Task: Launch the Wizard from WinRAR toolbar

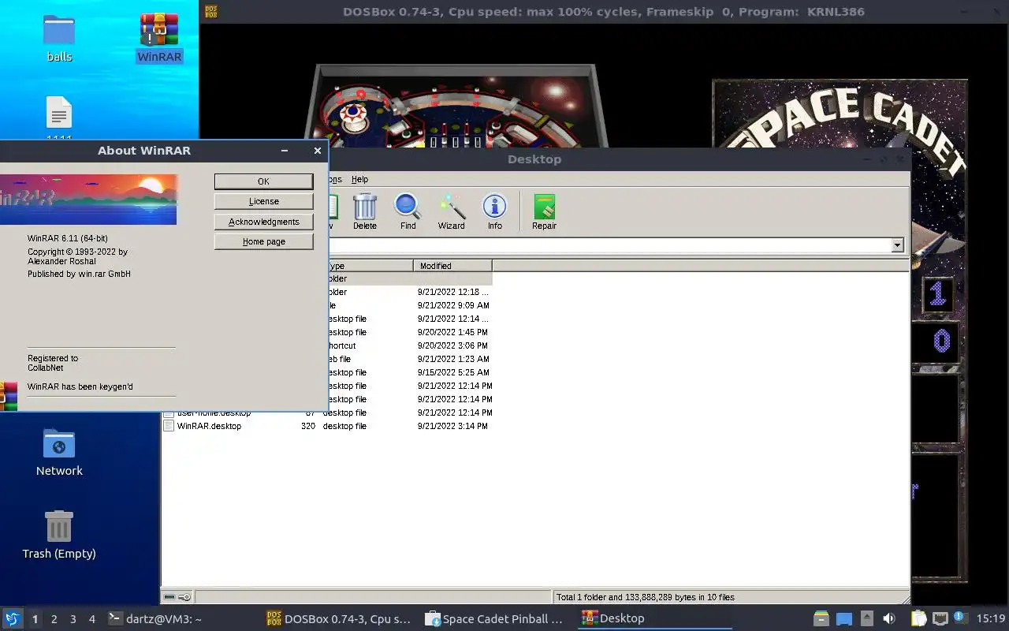Action: [x=451, y=211]
